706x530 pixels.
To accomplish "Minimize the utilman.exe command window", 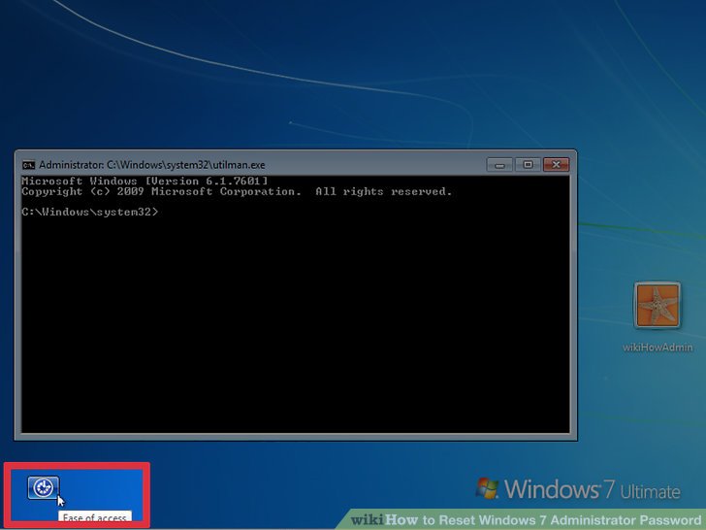I will coord(499,164).
